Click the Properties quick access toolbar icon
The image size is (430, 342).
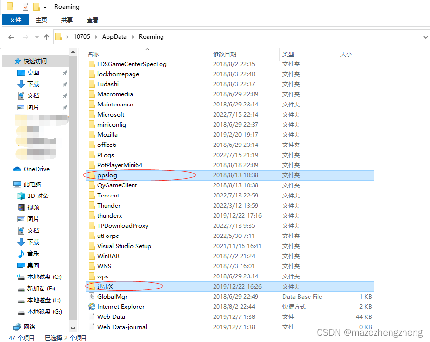[25, 6]
